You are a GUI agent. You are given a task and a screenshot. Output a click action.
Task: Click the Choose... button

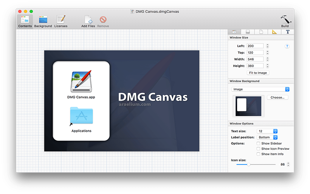(277, 97)
